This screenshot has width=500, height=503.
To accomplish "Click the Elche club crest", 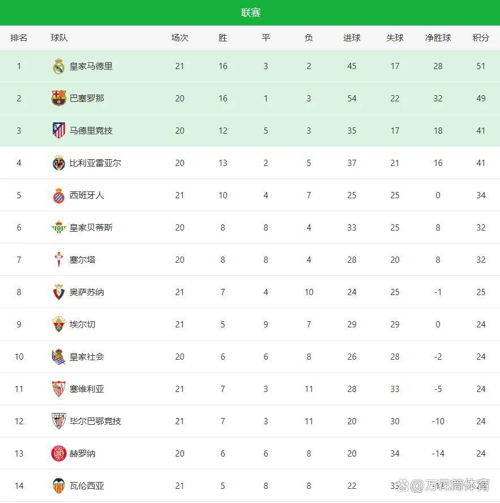I will pos(59,325).
